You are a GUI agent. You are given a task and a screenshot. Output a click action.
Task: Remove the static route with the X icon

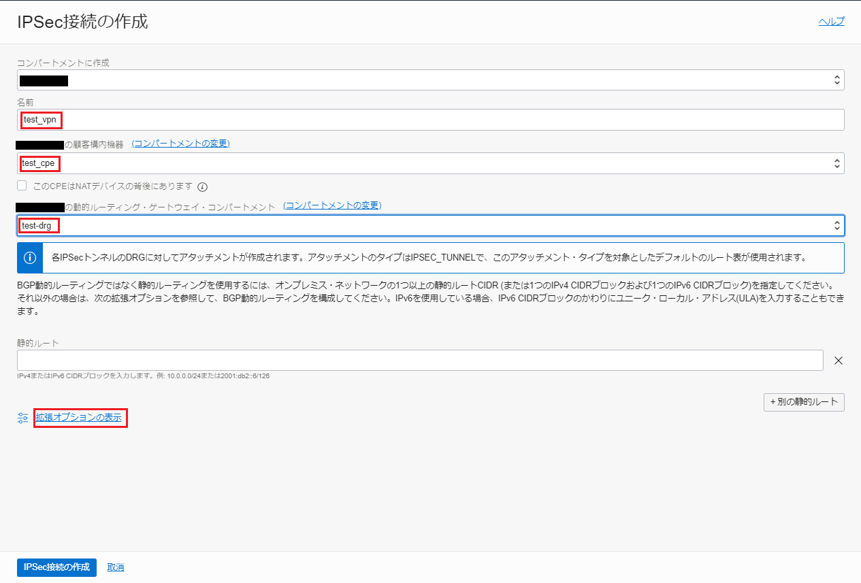click(839, 361)
